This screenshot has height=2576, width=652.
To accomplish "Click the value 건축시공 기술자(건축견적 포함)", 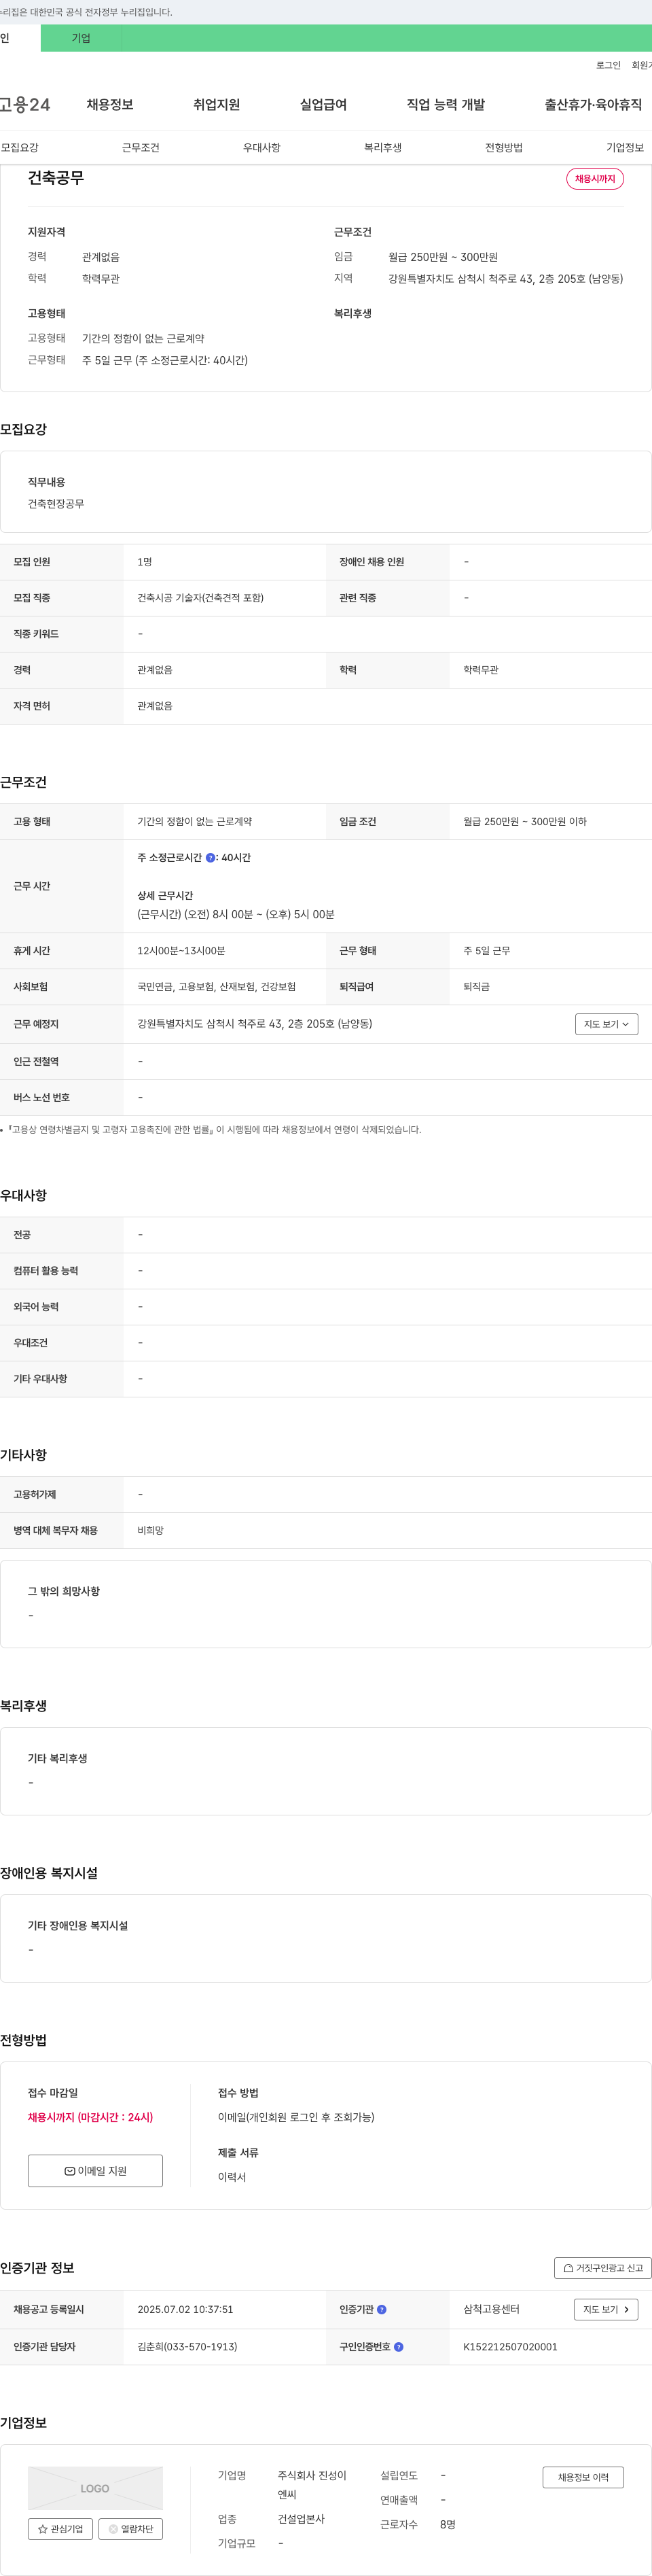I will pyautogui.click(x=200, y=598).
